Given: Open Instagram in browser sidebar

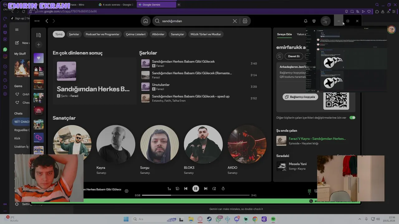Looking at the screenshot, I should pyautogui.click(x=5, y=56).
